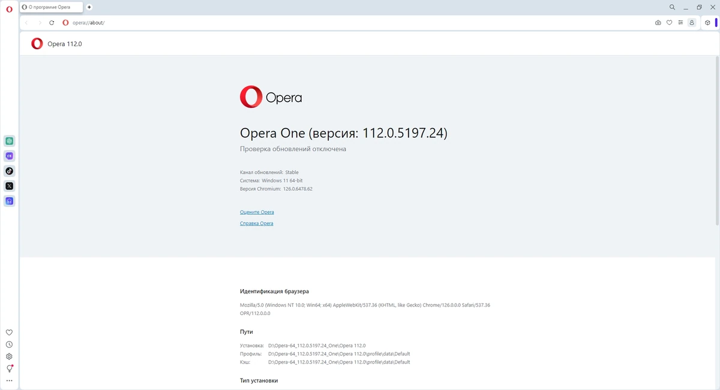This screenshot has height=390, width=720.
Task: Open the lightbulb tips icon
Action: pos(10,368)
